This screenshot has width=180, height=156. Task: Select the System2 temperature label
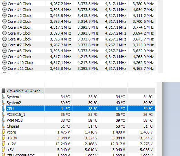[14, 103]
